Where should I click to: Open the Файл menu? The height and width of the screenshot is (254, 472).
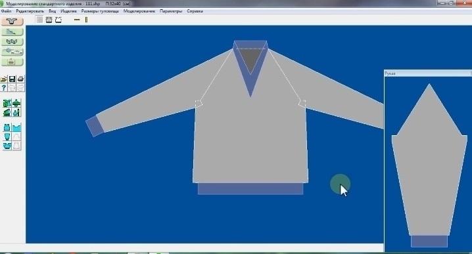click(7, 11)
